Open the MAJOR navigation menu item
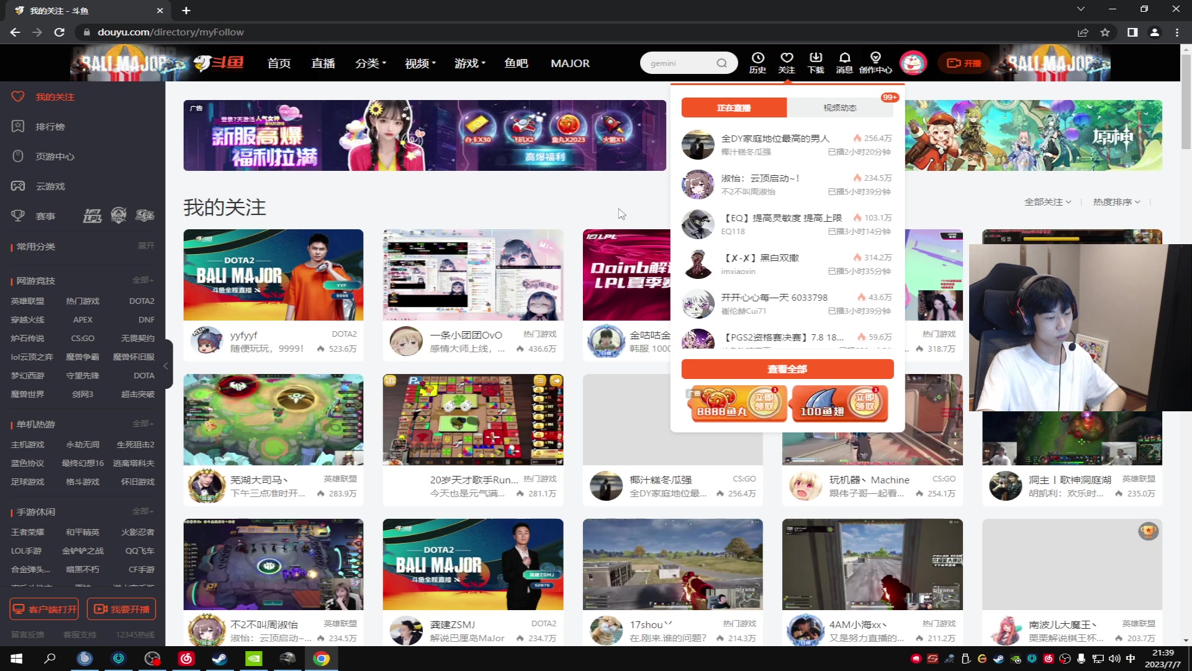The width and height of the screenshot is (1192, 671). [570, 63]
